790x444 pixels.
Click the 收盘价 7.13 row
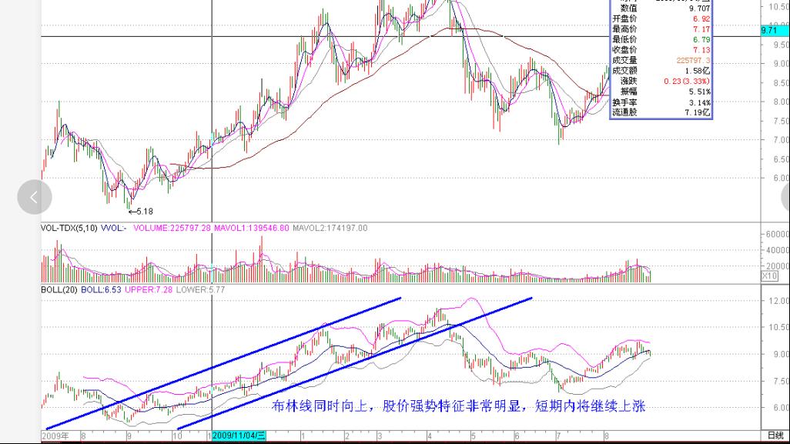click(661, 50)
